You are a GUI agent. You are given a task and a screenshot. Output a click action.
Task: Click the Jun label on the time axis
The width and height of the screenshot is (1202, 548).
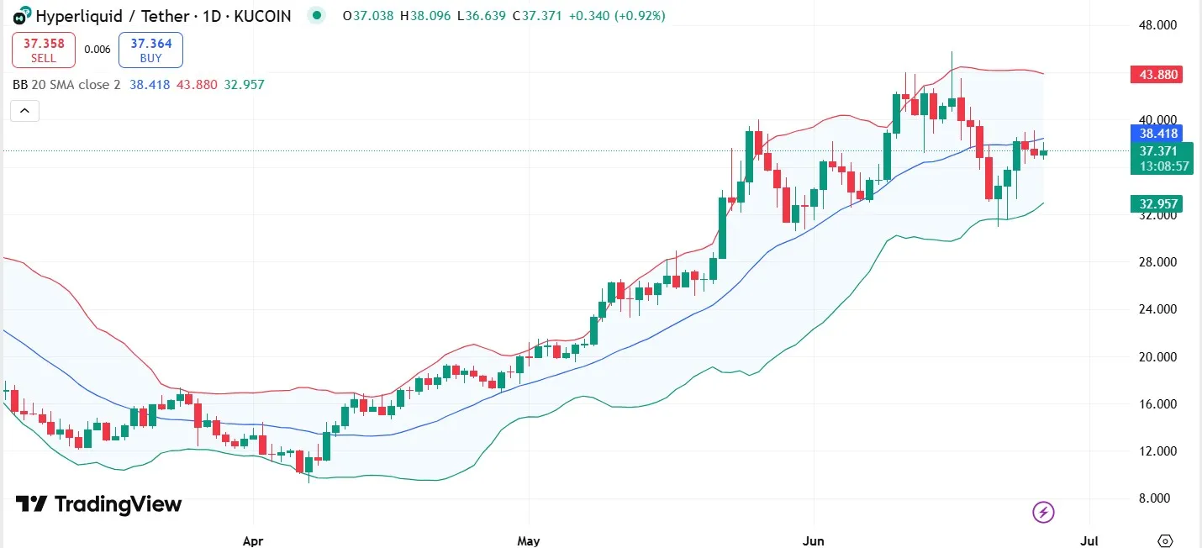click(x=813, y=541)
